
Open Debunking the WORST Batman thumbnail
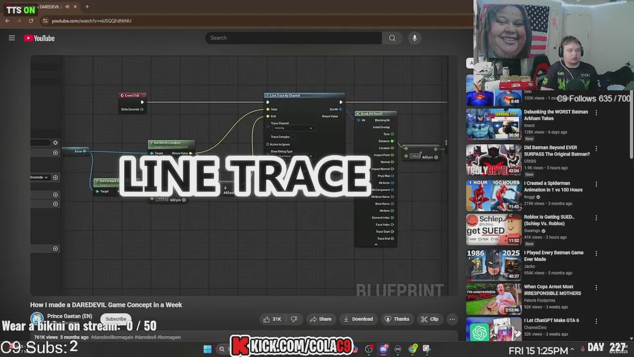click(x=494, y=124)
